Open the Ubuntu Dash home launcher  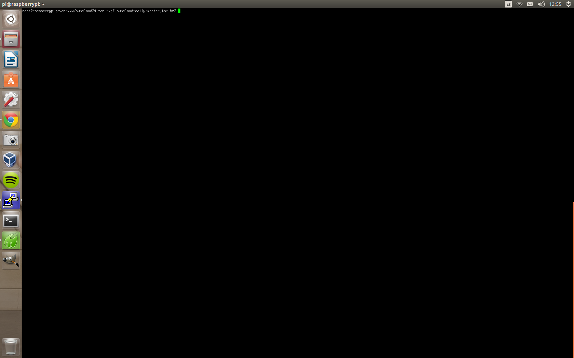coord(11,19)
